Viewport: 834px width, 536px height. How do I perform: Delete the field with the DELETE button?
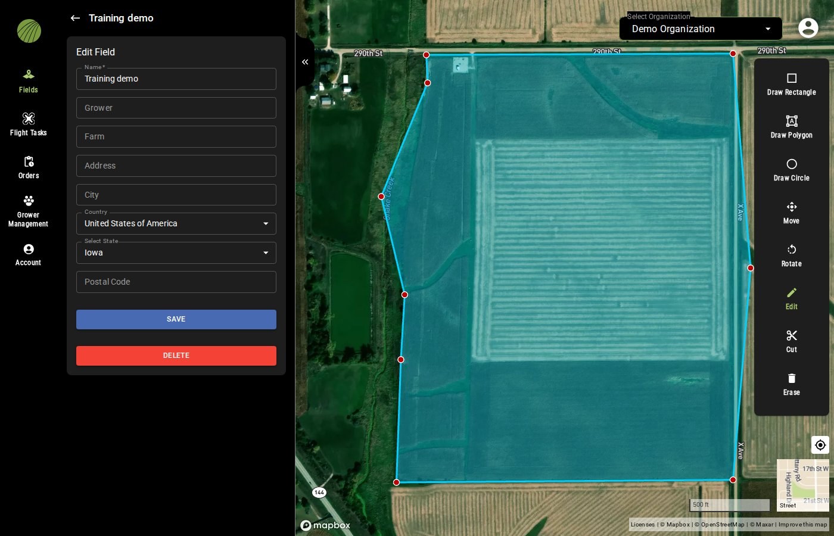tap(176, 356)
